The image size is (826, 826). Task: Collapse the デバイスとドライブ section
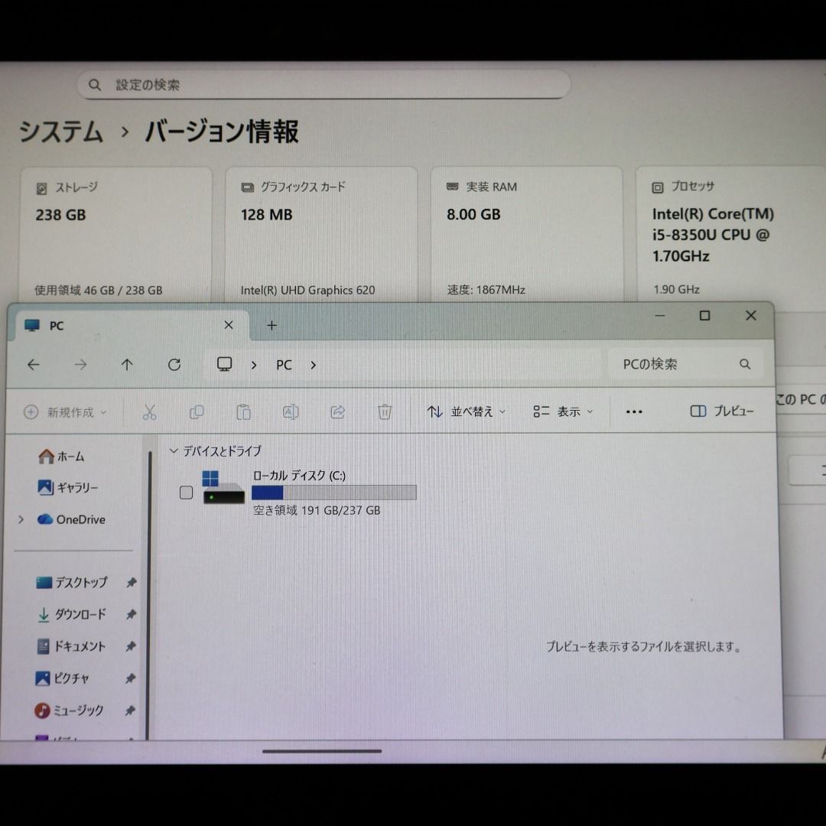coord(174,451)
